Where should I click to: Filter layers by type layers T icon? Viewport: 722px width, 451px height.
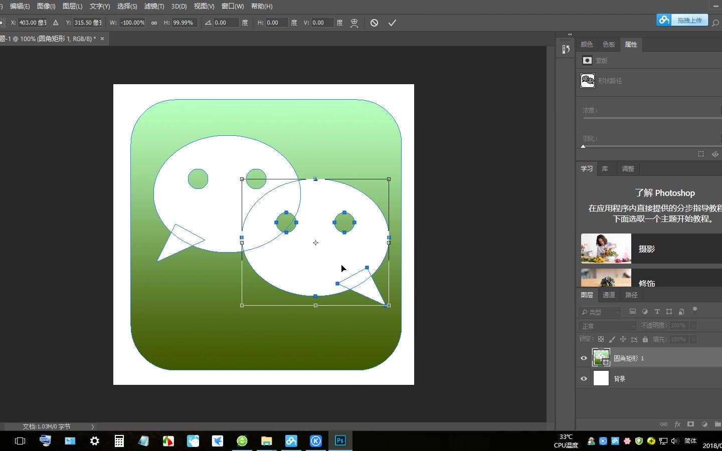click(657, 312)
